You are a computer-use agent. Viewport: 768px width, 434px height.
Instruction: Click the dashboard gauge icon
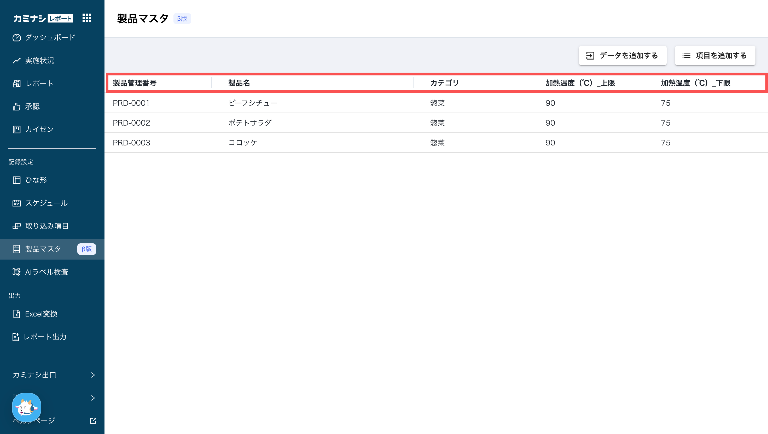17,38
